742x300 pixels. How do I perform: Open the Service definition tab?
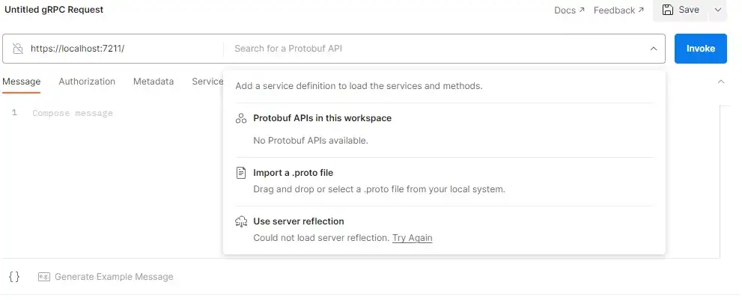click(x=207, y=82)
